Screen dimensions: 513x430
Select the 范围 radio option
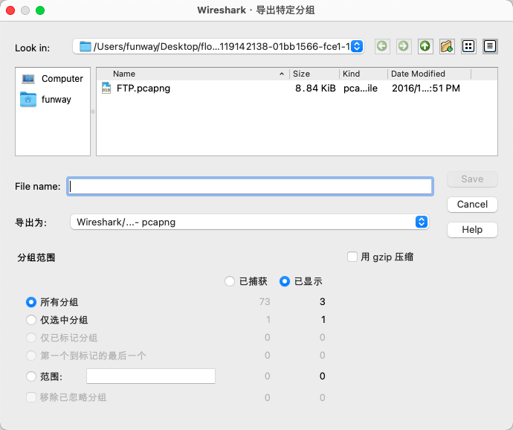point(31,376)
